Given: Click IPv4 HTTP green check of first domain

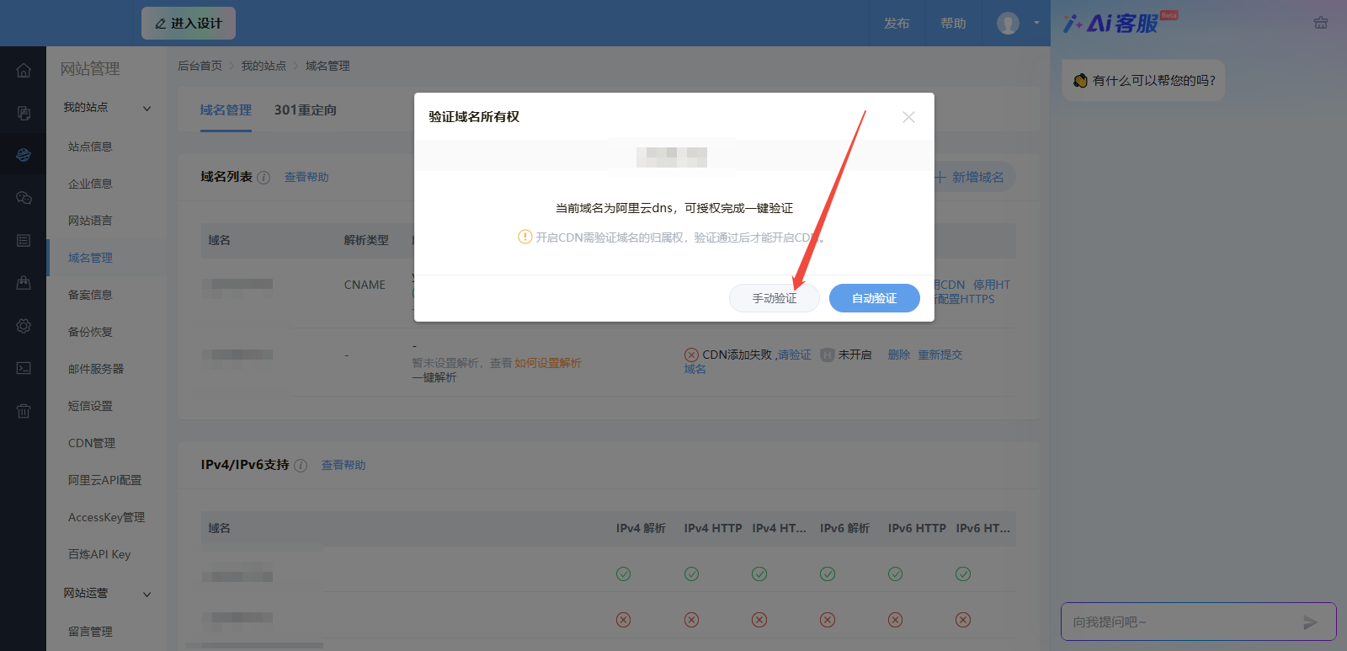Looking at the screenshot, I should (x=691, y=574).
